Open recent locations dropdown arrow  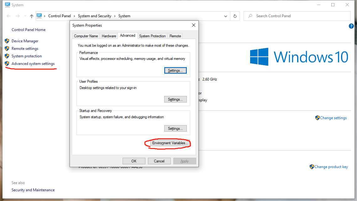(25, 16)
